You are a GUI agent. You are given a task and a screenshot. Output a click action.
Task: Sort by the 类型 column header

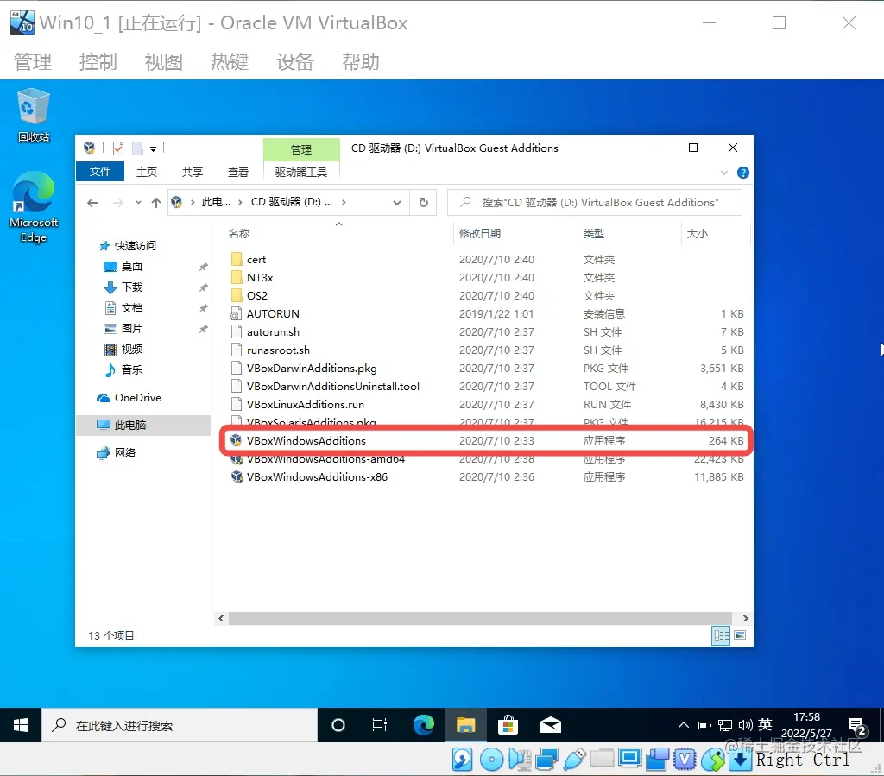click(x=629, y=233)
